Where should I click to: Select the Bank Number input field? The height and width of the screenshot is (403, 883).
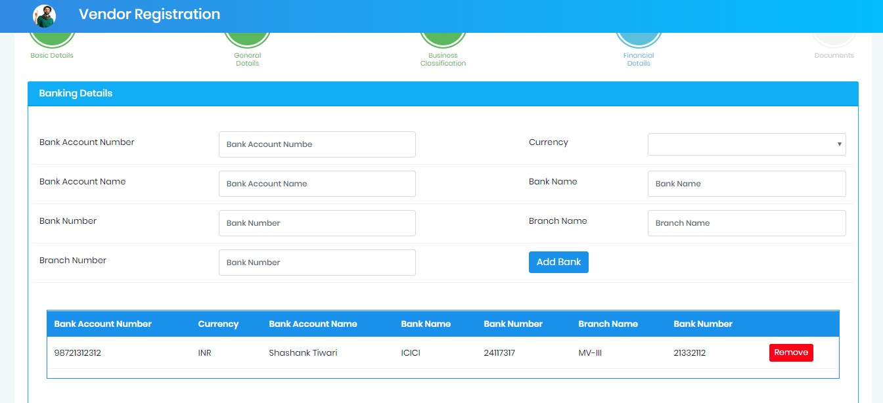point(317,223)
